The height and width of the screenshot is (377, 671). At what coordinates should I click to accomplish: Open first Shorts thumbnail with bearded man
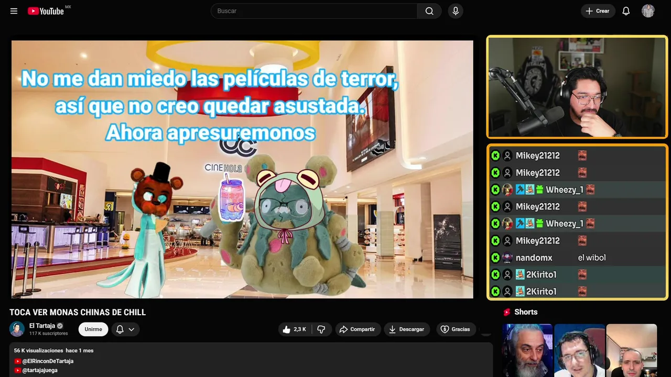point(527,350)
